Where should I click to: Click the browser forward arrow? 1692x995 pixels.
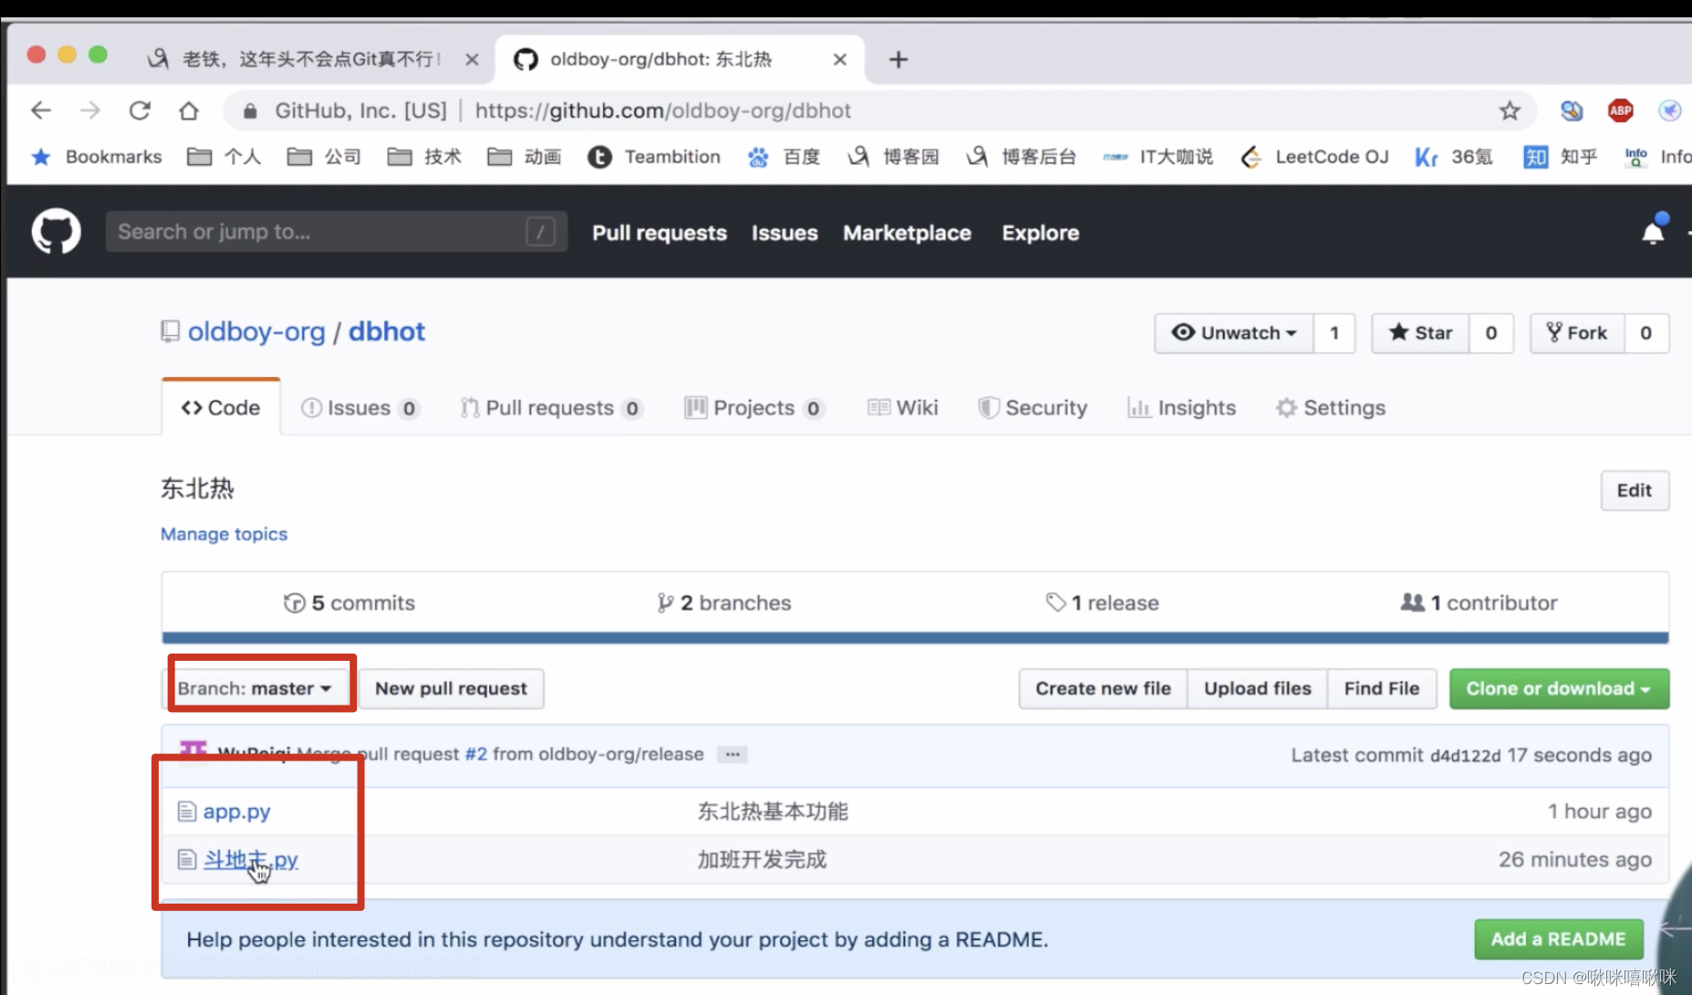point(89,110)
